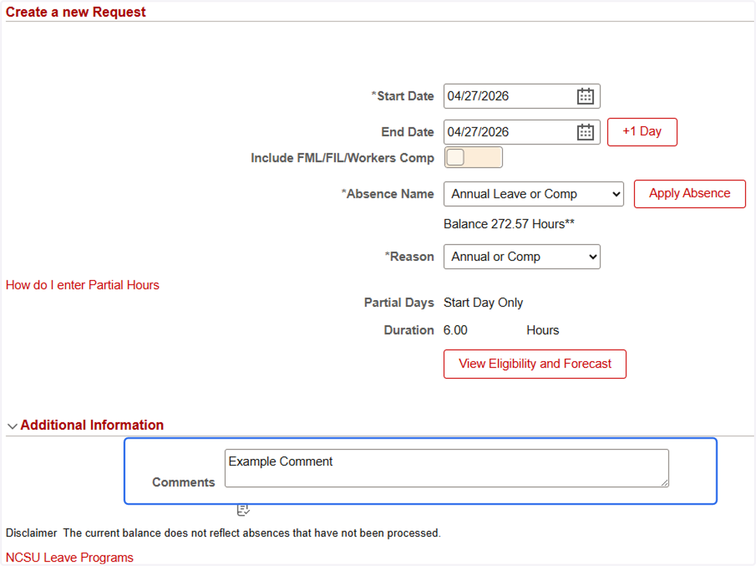Image resolution: width=756 pixels, height=566 pixels.
Task: Click the Balance 272.57 Hours** text
Action: (509, 224)
